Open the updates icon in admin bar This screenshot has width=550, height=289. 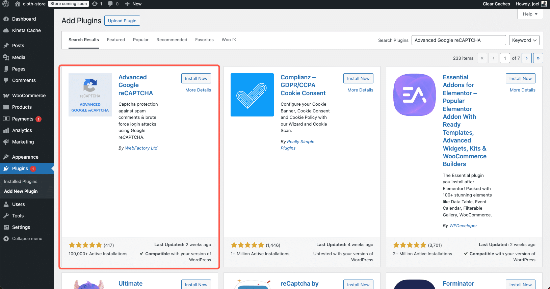[x=95, y=4]
